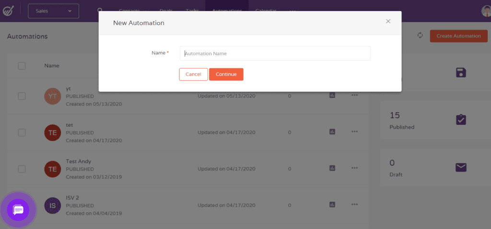Check the box for Test Andy
Screen dimensions: 491x229
pos(22,169)
